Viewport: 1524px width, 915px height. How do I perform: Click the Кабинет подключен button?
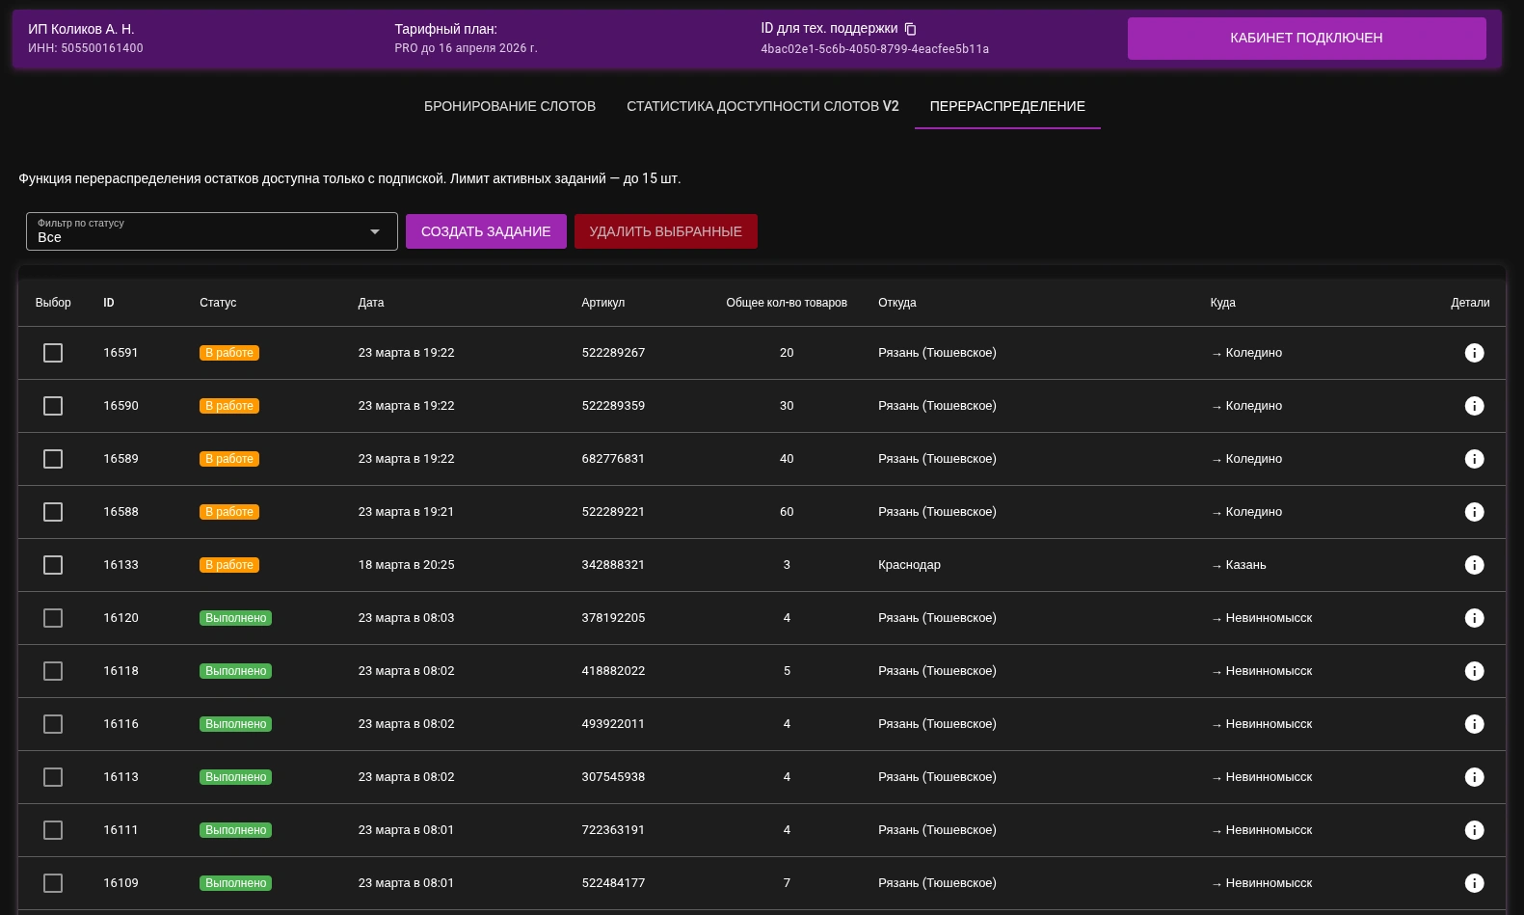[1306, 39]
